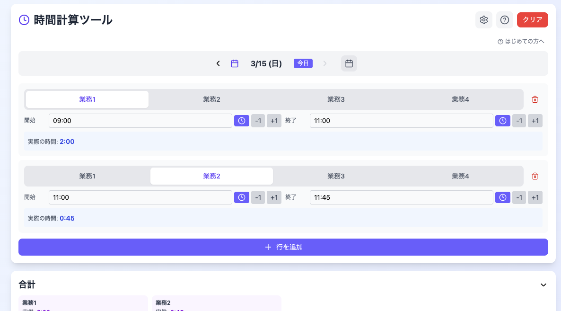The width and height of the screenshot is (561, 311).
Task: Switch first row to 業務2
Action: (211, 99)
